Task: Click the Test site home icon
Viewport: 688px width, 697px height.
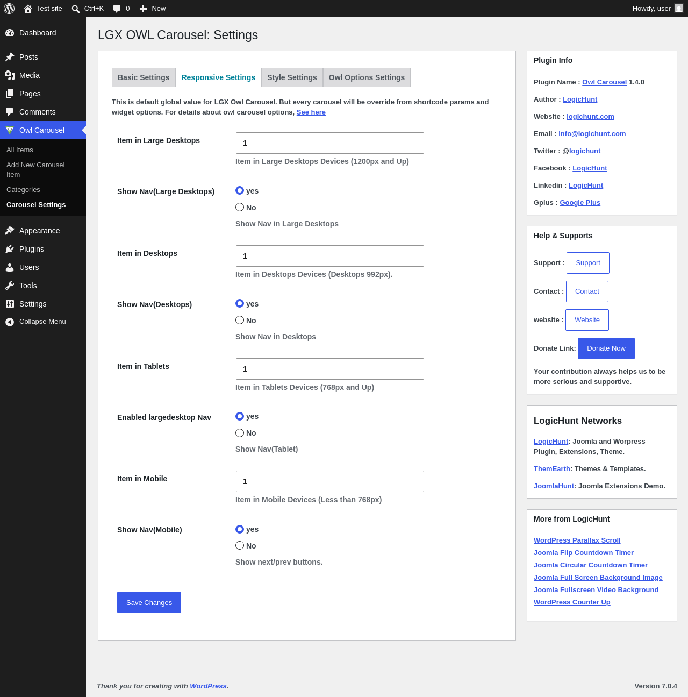Action: click(x=28, y=9)
